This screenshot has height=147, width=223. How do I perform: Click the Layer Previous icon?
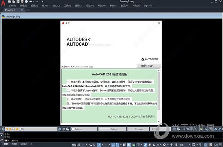click(x=64, y=129)
